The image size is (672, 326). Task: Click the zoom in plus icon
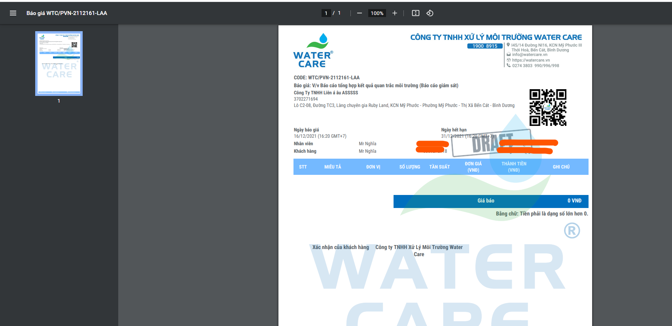[394, 13]
